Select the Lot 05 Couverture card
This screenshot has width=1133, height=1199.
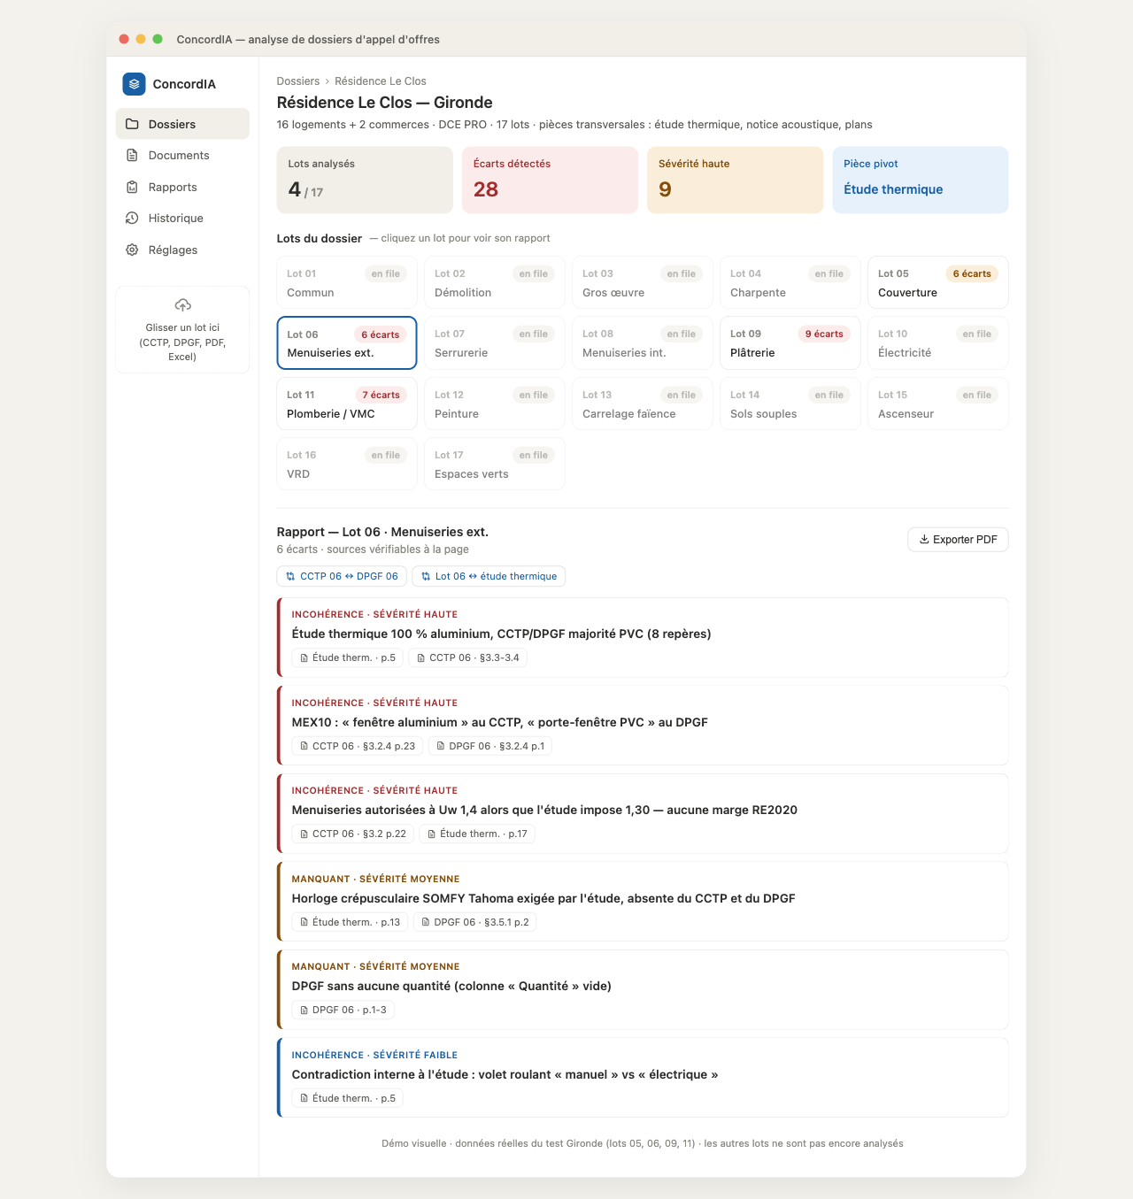coord(938,282)
